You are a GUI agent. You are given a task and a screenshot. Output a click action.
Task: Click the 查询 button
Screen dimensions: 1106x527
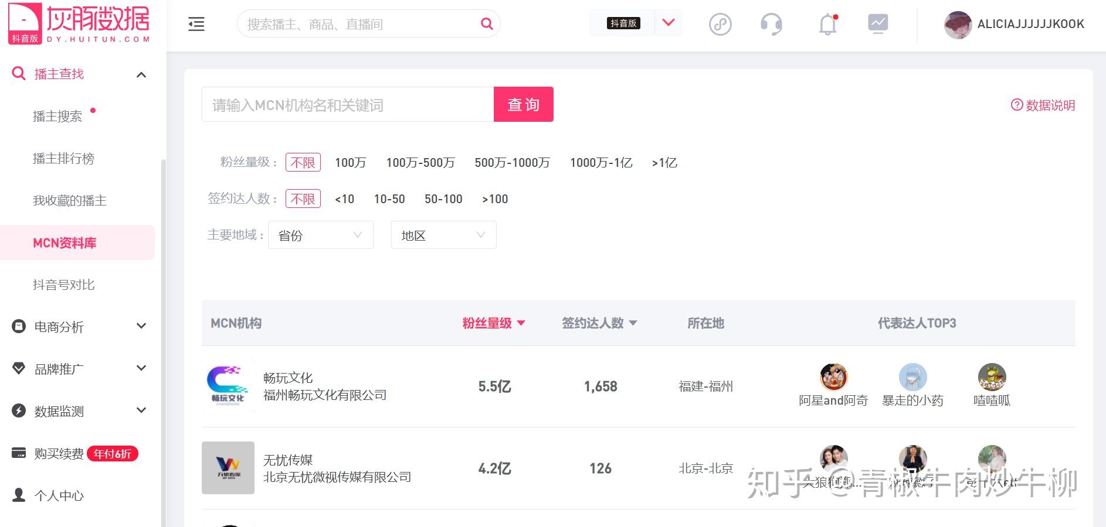pyautogui.click(x=524, y=104)
